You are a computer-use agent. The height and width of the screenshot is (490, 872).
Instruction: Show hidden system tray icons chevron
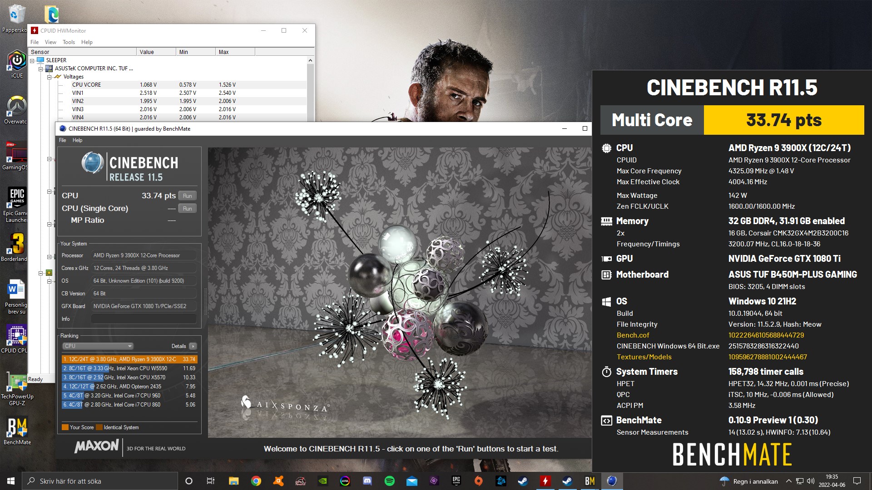[788, 481]
